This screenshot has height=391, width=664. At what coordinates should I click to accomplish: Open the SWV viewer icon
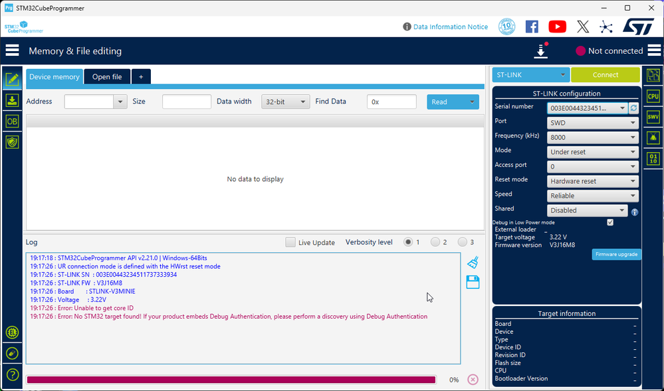point(653,117)
